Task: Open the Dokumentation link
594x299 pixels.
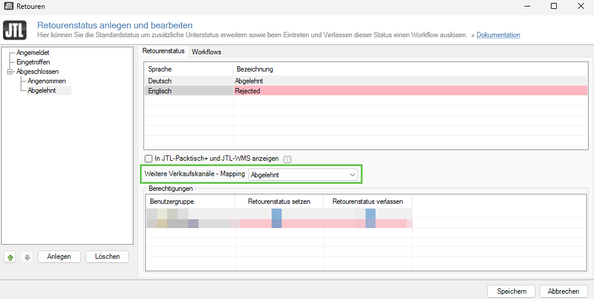Action: click(498, 35)
